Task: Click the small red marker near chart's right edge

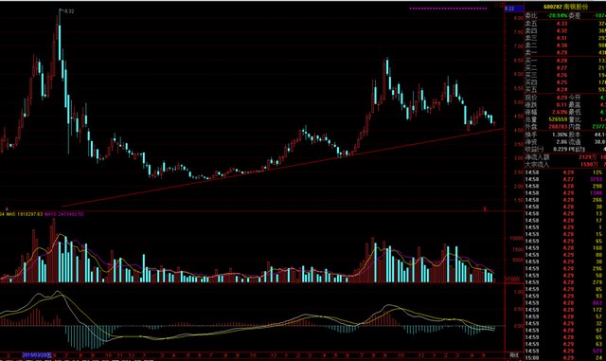Action: pos(486,208)
